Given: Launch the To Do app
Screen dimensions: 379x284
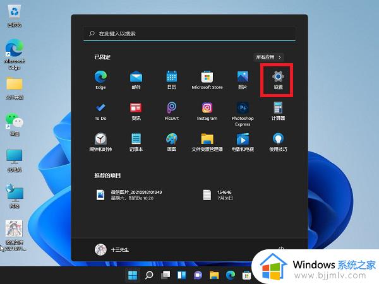Looking at the screenshot, I should tap(100, 112).
